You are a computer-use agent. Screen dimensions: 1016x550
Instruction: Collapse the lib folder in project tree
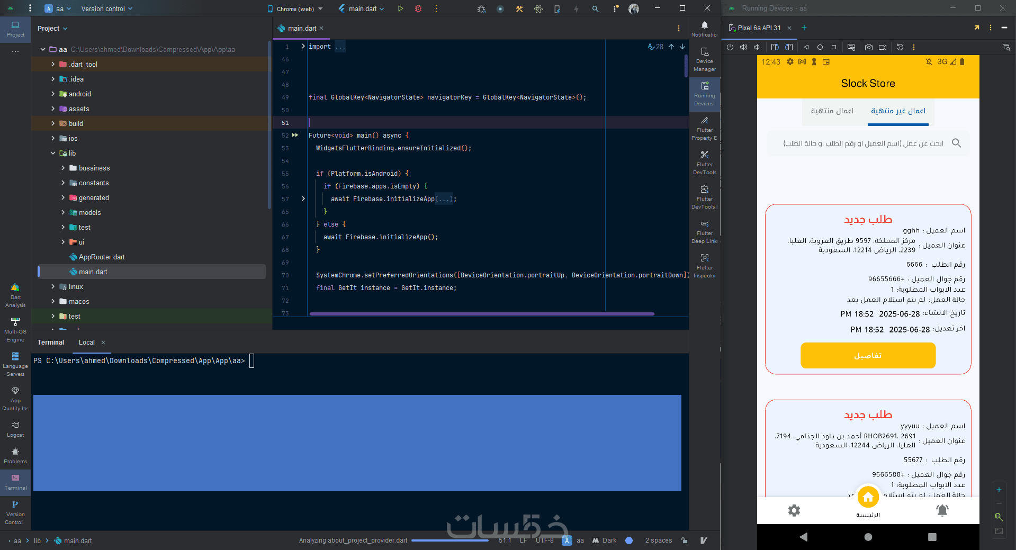(x=53, y=153)
